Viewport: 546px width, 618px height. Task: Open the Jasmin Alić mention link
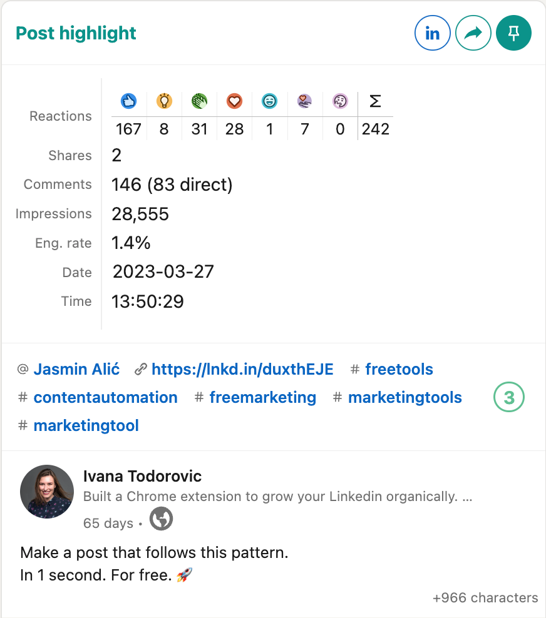pyautogui.click(x=76, y=369)
